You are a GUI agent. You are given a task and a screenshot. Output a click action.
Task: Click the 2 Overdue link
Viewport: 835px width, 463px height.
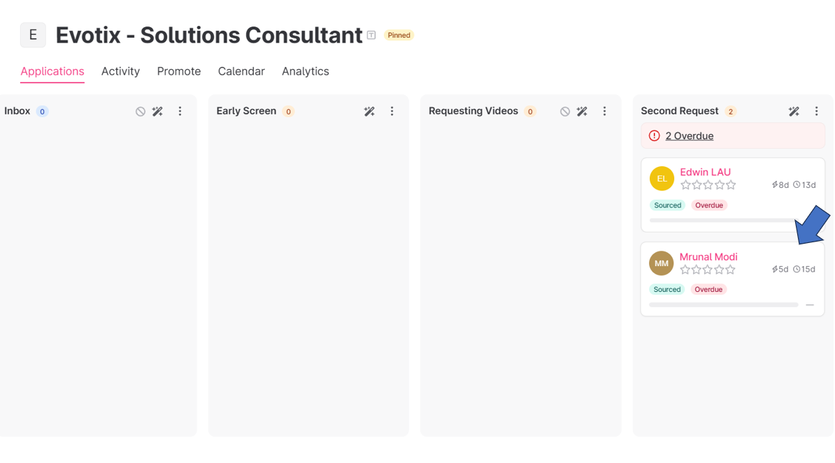pyautogui.click(x=689, y=136)
